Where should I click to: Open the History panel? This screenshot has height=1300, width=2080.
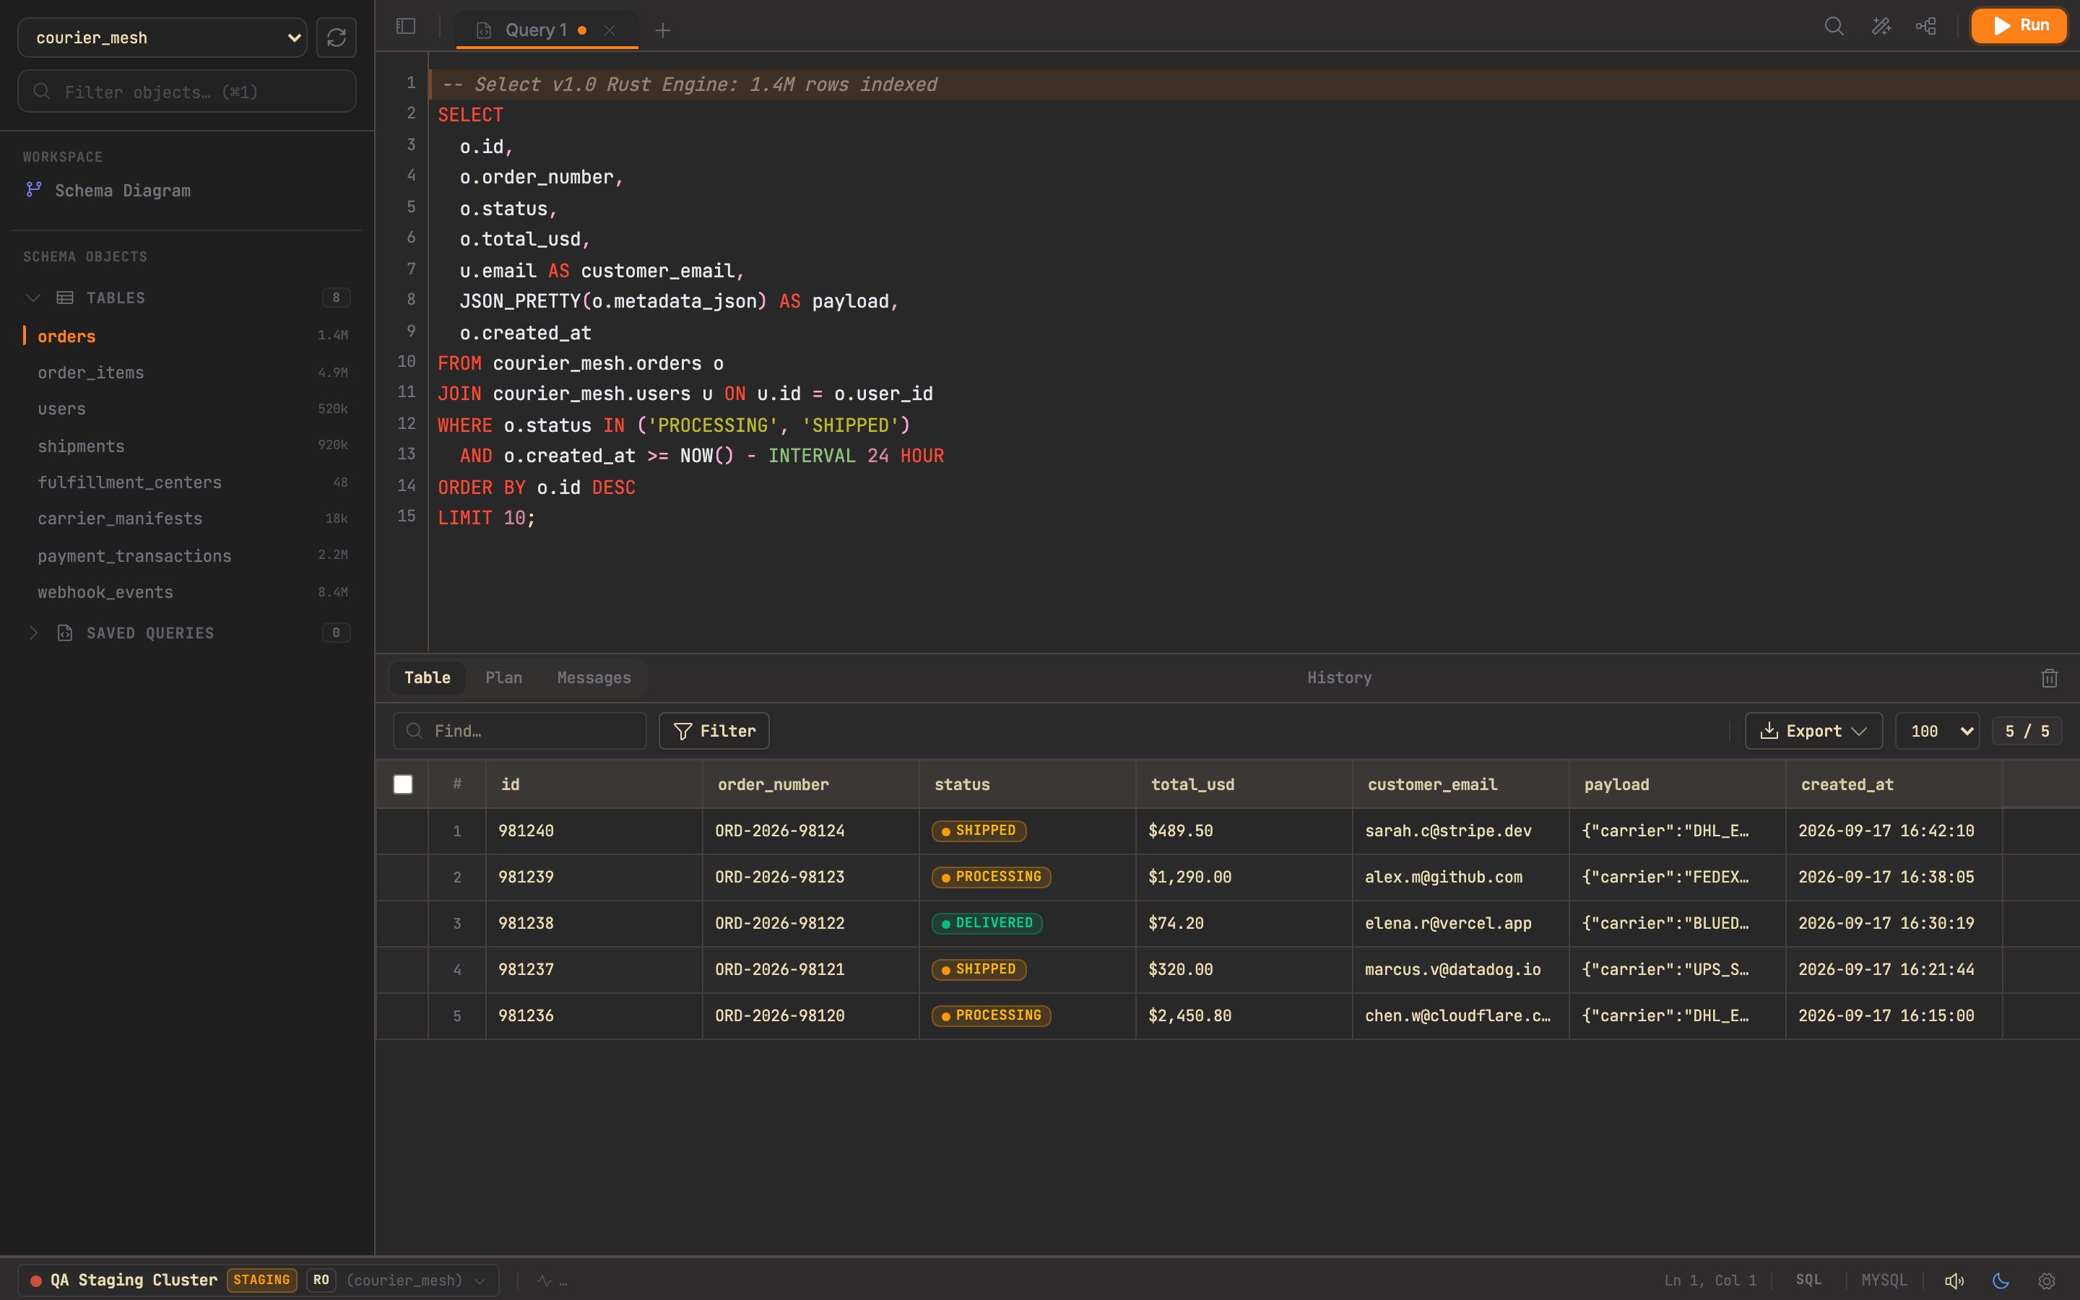(1339, 677)
